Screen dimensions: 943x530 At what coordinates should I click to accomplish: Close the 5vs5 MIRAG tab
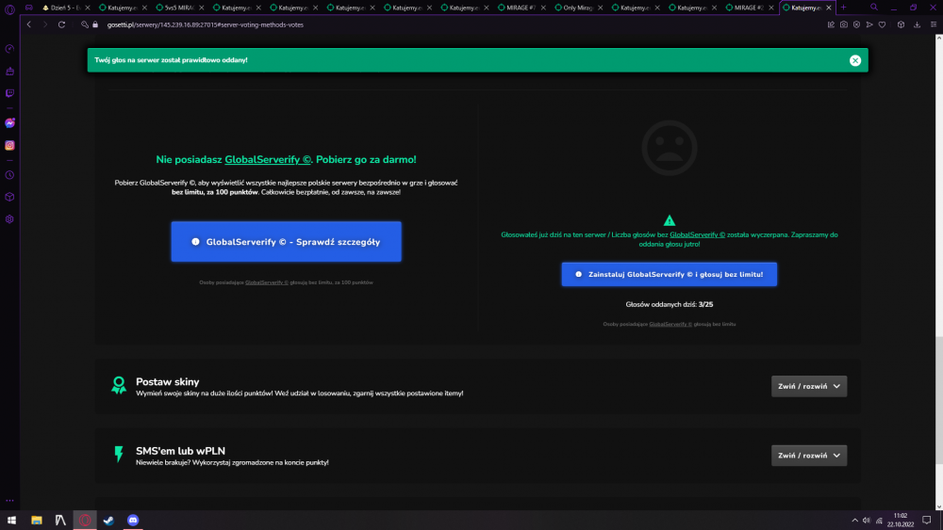point(202,8)
